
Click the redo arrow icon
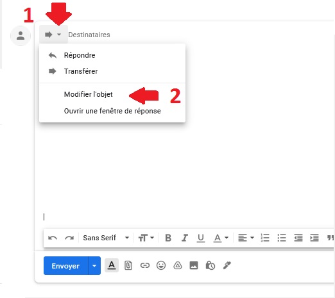pyautogui.click(x=69, y=238)
